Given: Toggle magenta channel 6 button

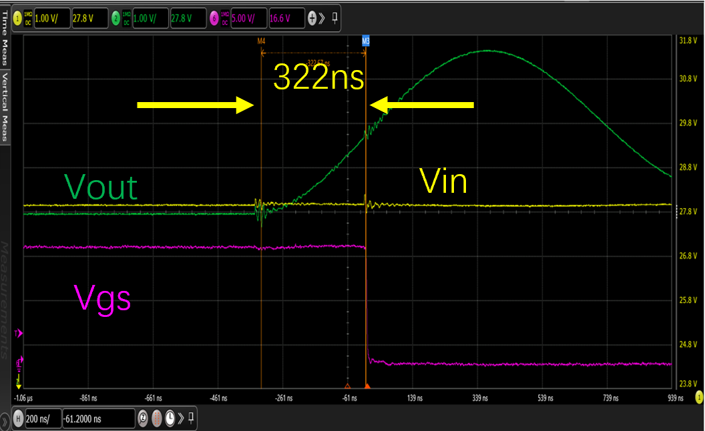Looking at the screenshot, I should 214,19.
